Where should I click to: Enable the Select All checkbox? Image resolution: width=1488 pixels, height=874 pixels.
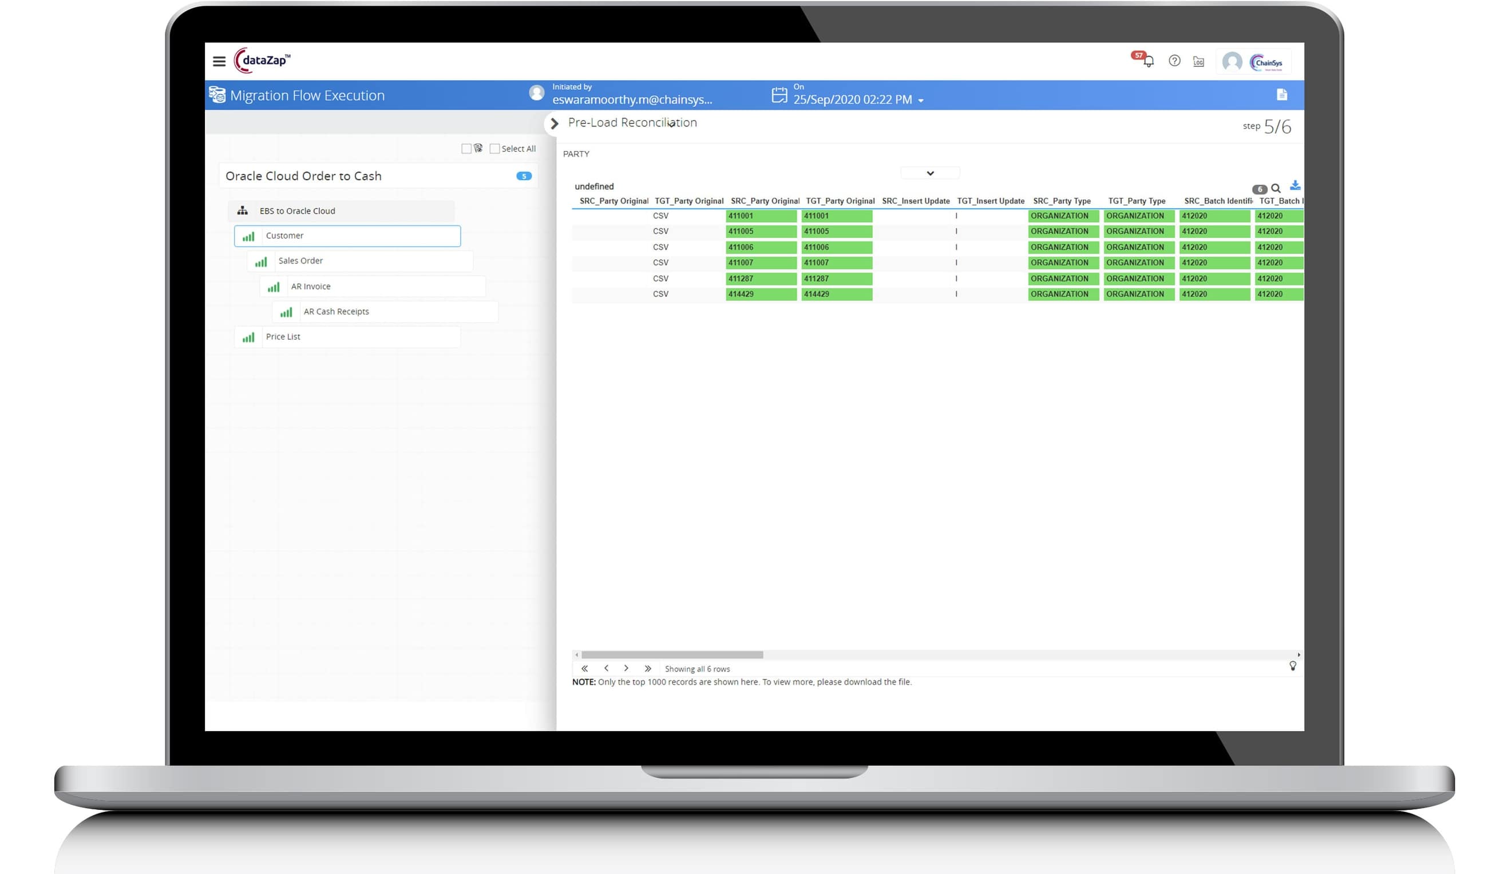[x=495, y=148]
